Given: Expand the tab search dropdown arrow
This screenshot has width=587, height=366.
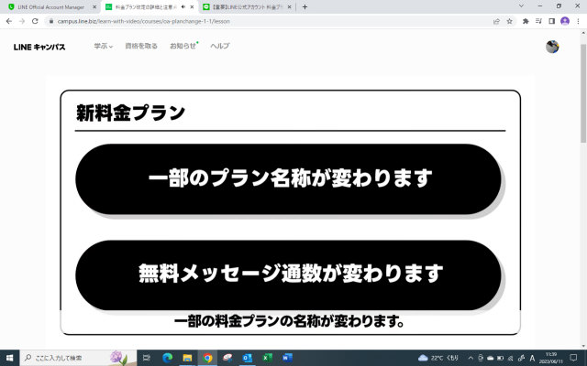Looking at the screenshot, I should pyautogui.click(x=521, y=6).
